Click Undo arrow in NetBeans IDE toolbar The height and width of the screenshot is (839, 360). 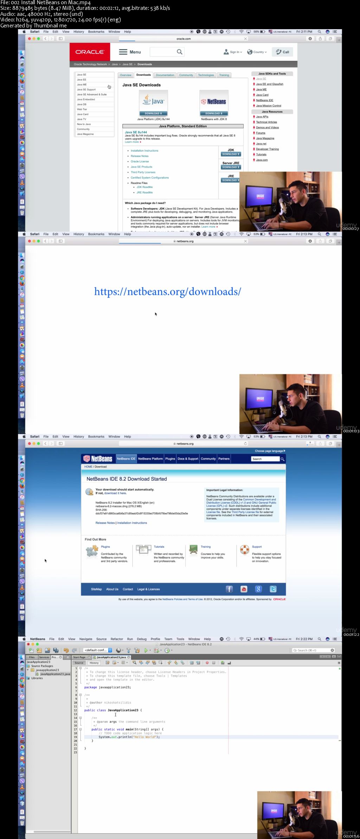pyautogui.click(x=66, y=650)
